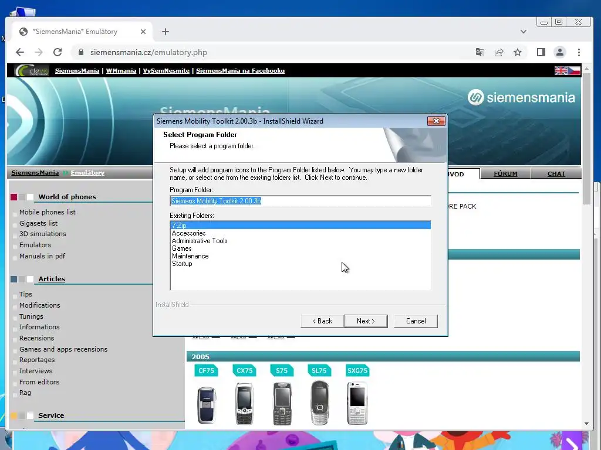The width and height of the screenshot is (601, 450).
Task: Click the Back button in wizard
Action: pyautogui.click(x=322, y=321)
